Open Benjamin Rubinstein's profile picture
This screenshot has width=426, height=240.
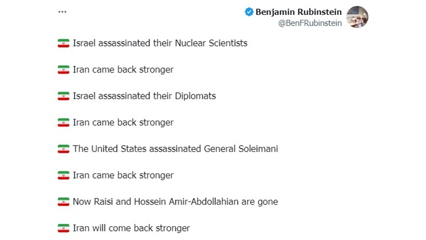(357, 17)
